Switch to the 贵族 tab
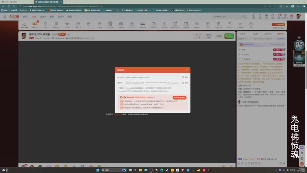The height and width of the screenshot is (173, 307). pyautogui.click(x=268, y=34)
